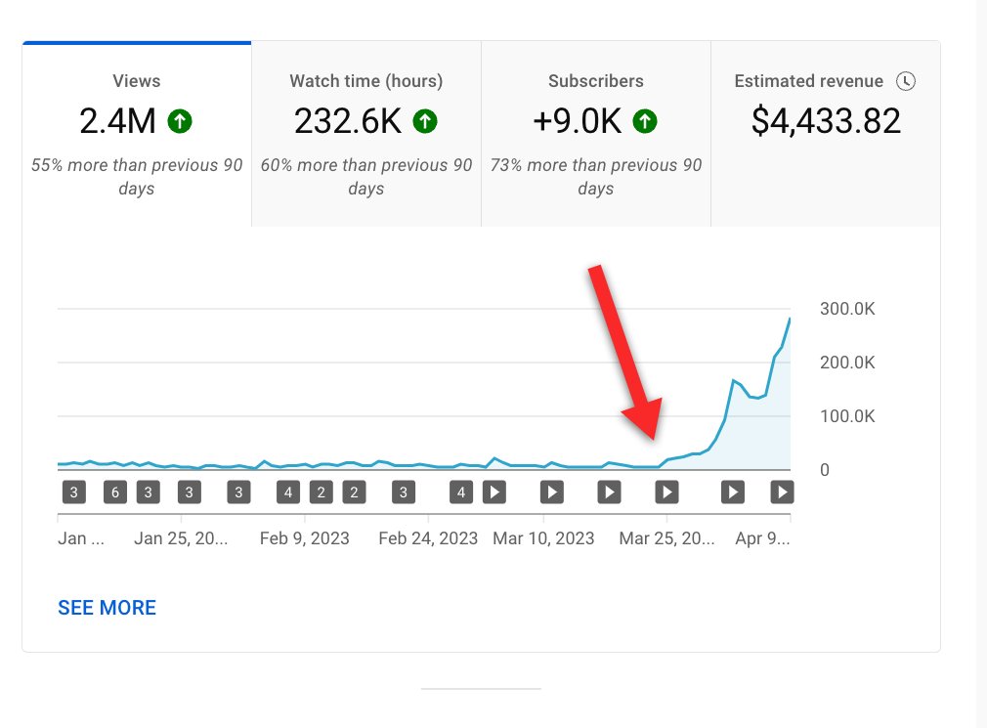Click the last play-button marker near Apr 9
The height and width of the screenshot is (728, 987).
click(782, 492)
